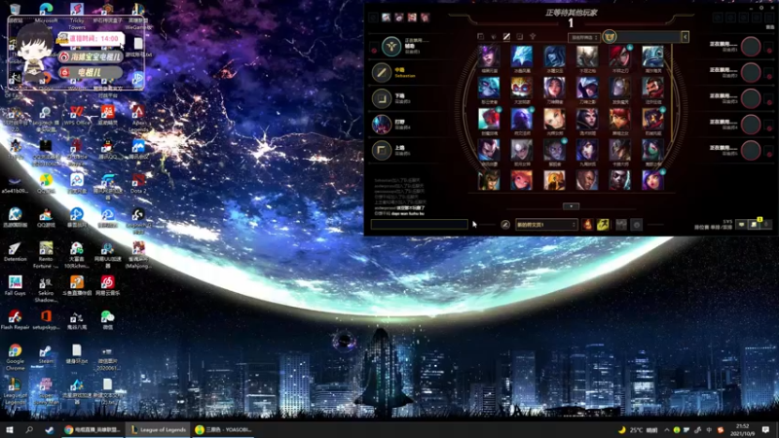Choose the Flash summoner spell slot
Screen dimensions: 779x438
[x=603, y=225]
